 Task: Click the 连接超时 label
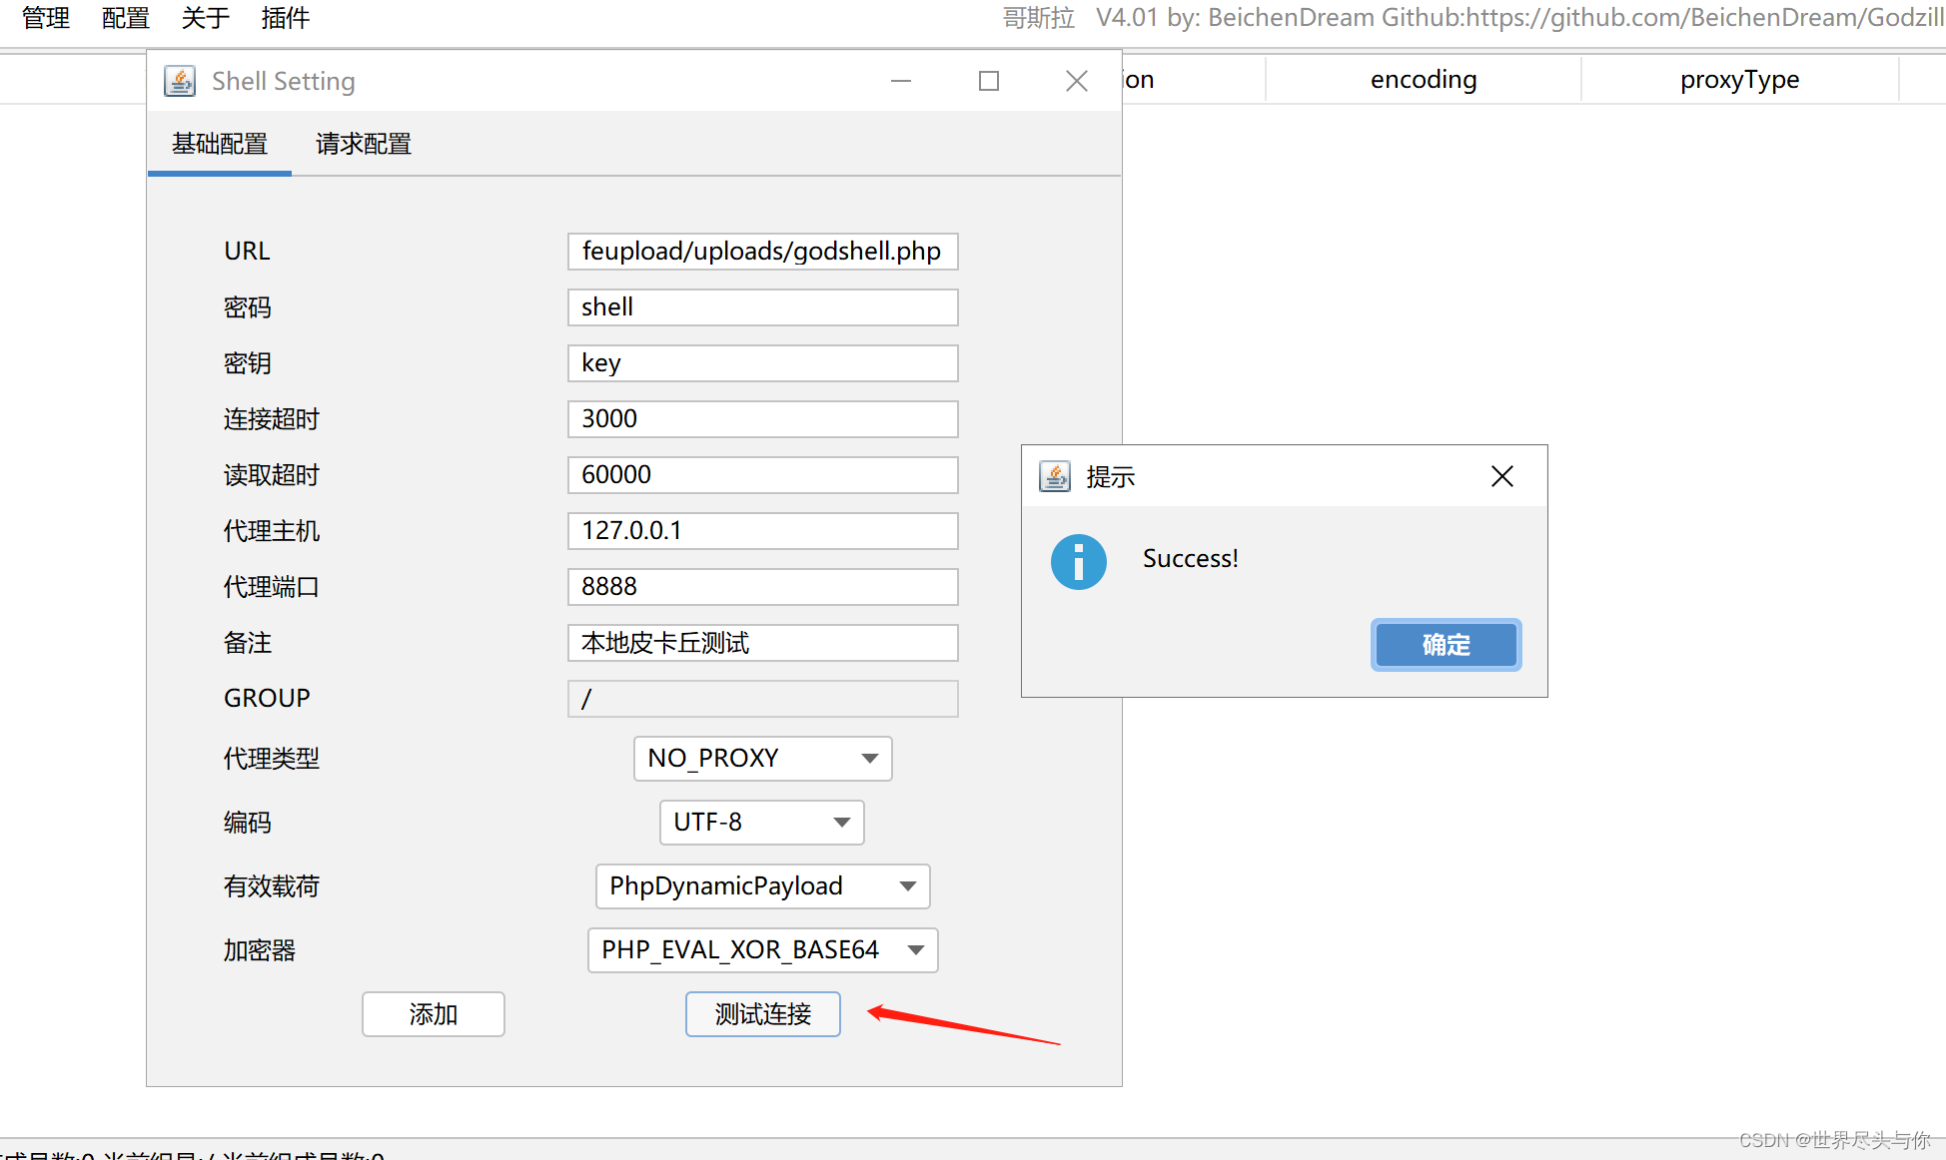tap(272, 419)
